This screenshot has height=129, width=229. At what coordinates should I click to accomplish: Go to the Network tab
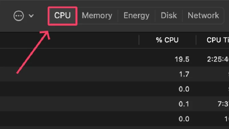click(203, 15)
